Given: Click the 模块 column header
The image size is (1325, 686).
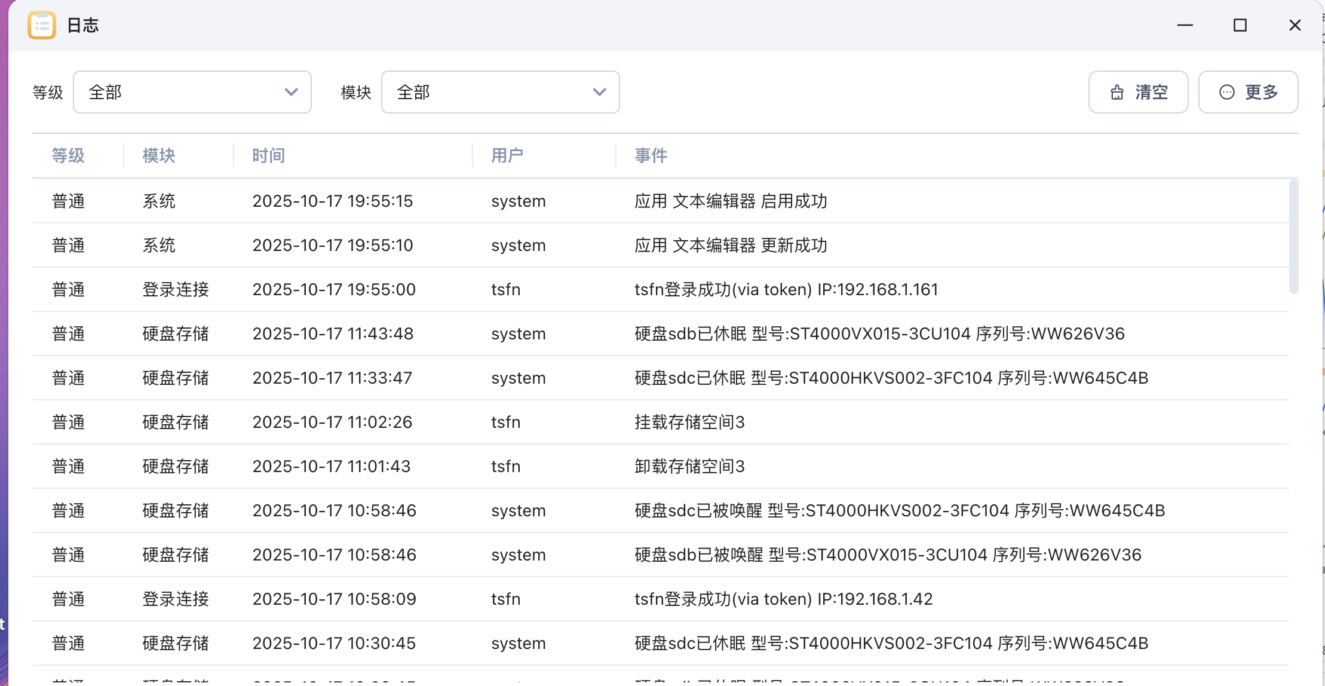Looking at the screenshot, I should [158, 155].
